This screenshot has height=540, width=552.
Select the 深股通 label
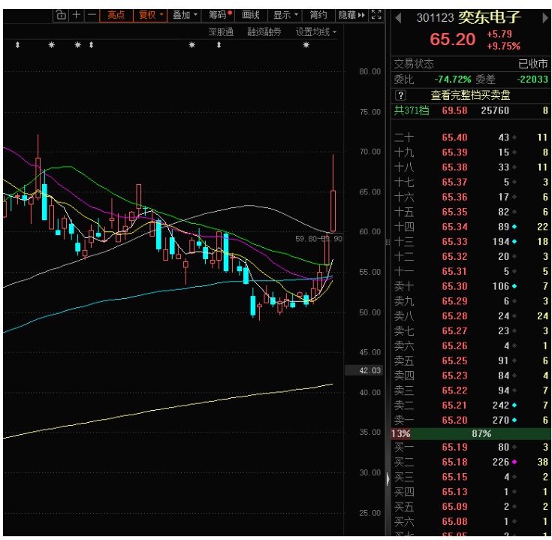coord(221,32)
